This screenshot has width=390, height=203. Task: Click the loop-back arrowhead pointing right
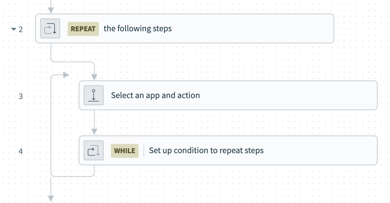pos(66,75)
